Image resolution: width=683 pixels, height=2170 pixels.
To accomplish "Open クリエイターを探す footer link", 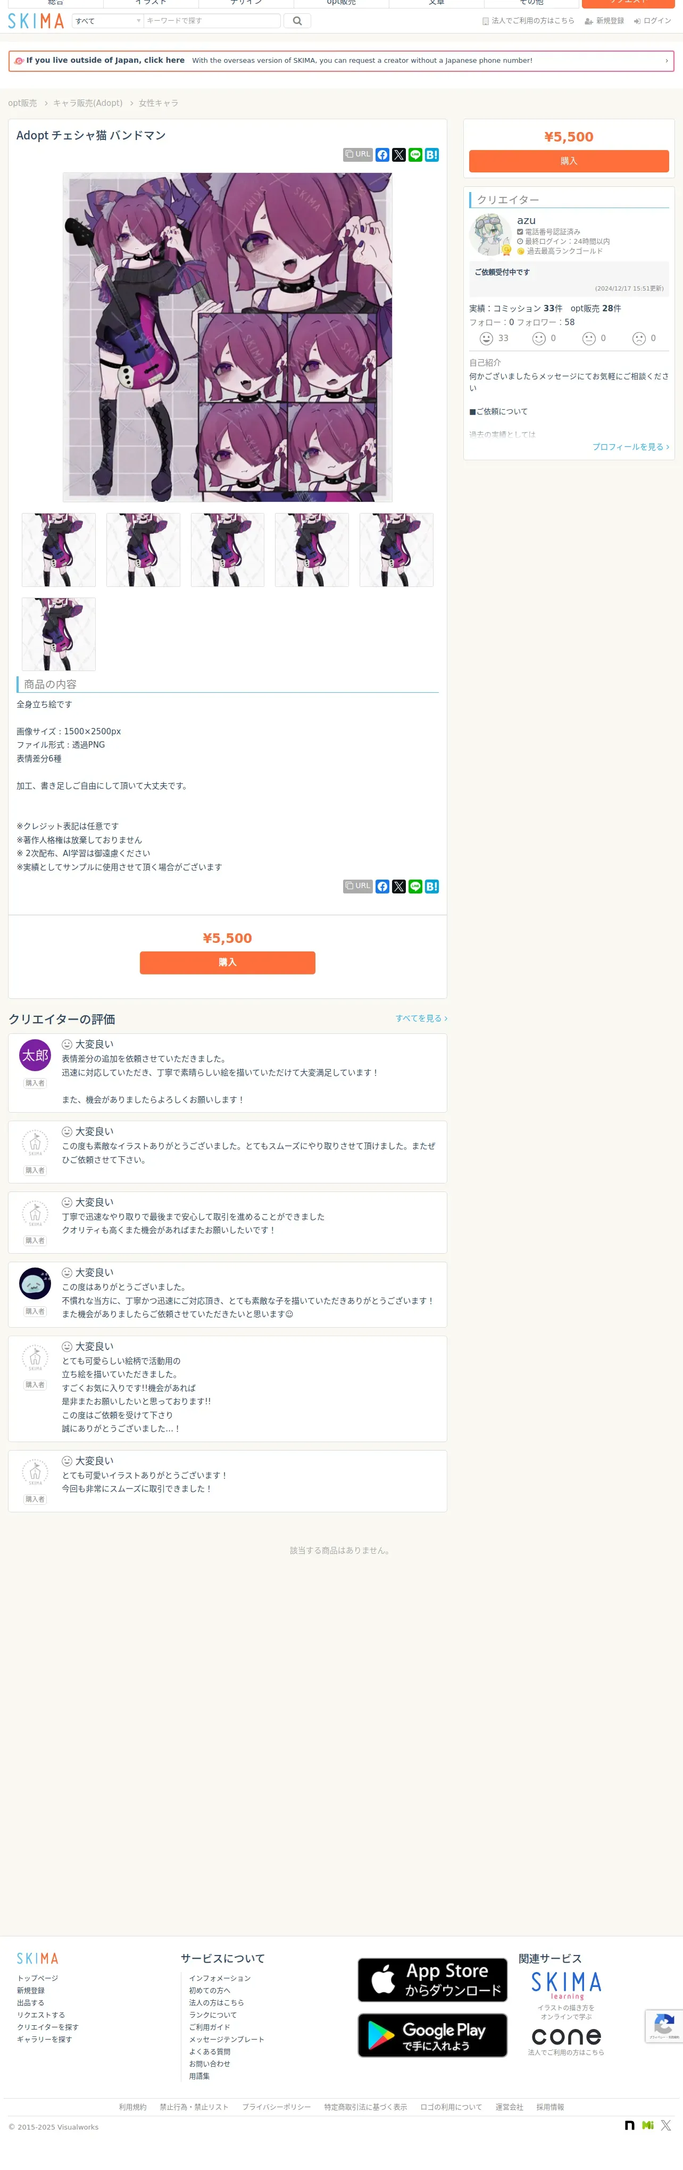I will point(48,2027).
